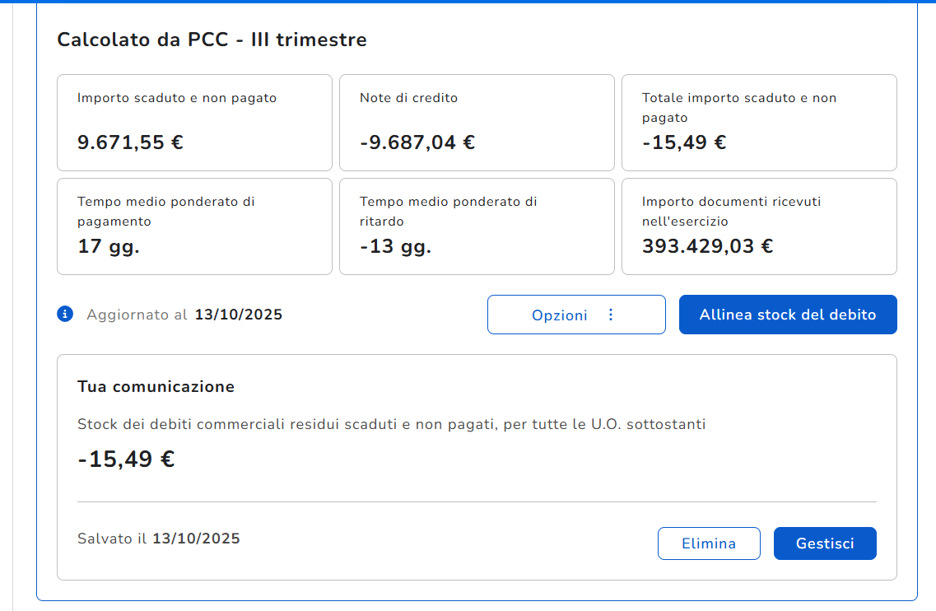Screen dimensions: 936x611
Task: Click the Elimina button
Action: (708, 543)
